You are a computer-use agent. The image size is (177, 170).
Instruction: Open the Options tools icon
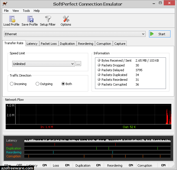[x=66, y=19]
